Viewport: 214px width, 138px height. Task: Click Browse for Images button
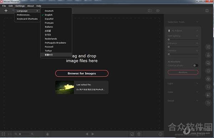[82, 73]
